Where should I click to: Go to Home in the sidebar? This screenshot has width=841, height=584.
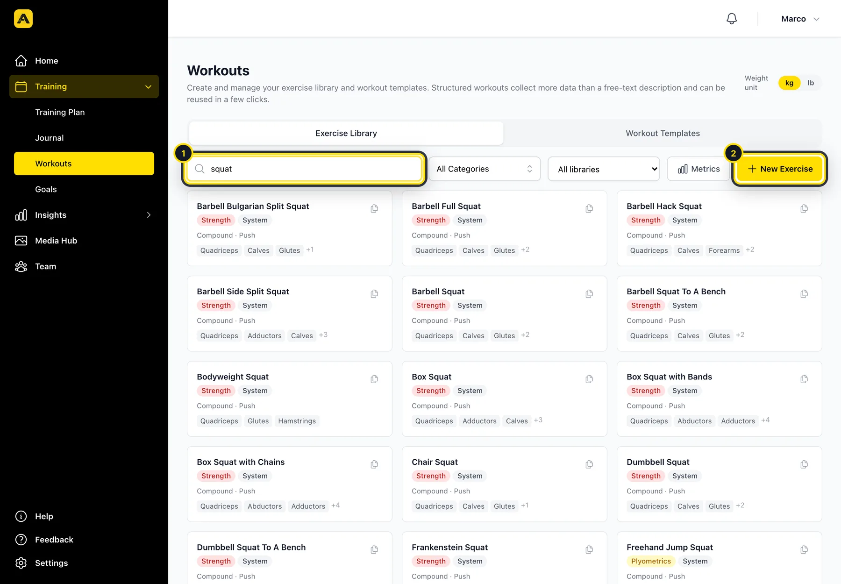tap(84, 61)
